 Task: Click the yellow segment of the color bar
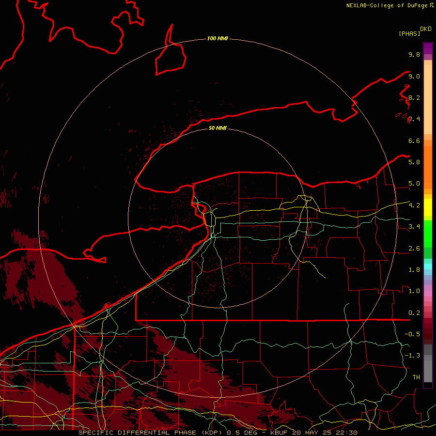click(428, 207)
